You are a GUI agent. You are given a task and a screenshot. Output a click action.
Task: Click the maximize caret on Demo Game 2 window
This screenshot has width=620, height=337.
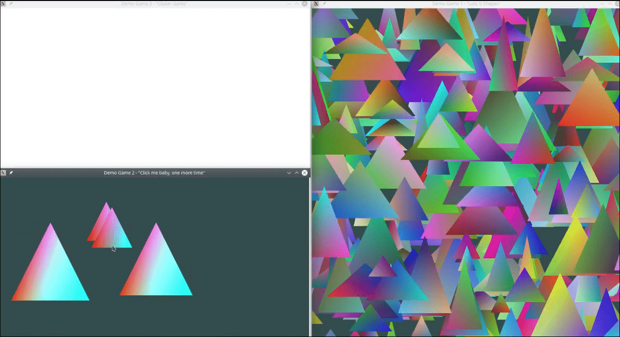[296, 173]
